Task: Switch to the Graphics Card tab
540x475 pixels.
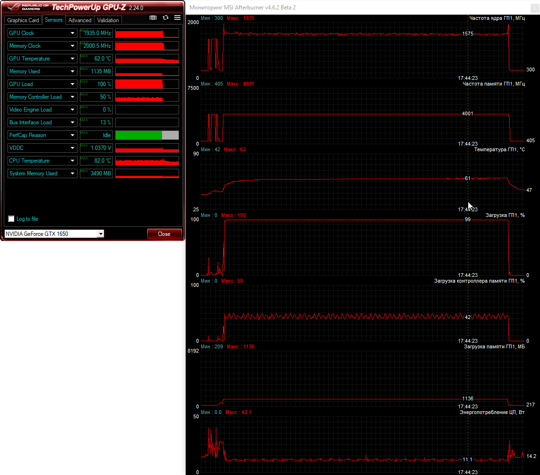Action: click(x=23, y=20)
